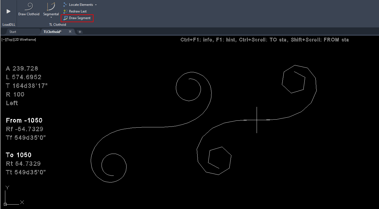Open the [−] viewport controls menu
Image resolution: width=379 pixels, height=209 pixels.
click(4, 40)
